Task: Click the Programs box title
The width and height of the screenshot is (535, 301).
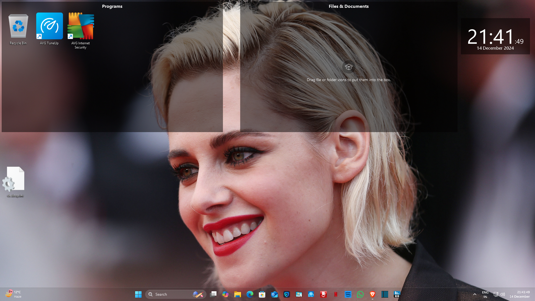Action: click(x=112, y=6)
